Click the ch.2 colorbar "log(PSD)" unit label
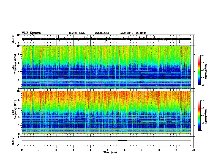 click(x=206, y=117)
